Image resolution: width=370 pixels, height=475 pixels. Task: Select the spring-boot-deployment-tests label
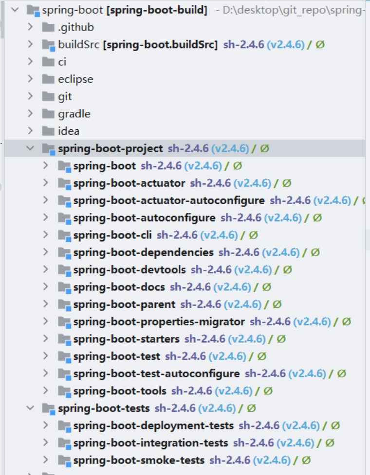tap(153, 425)
